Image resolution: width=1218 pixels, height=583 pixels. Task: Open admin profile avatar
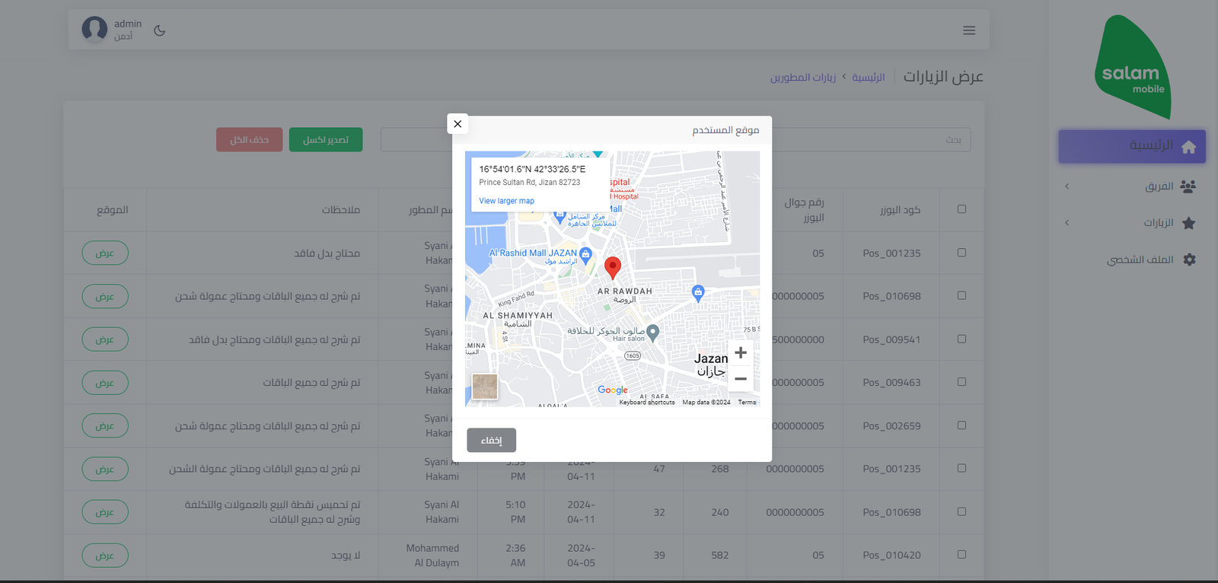point(94,30)
